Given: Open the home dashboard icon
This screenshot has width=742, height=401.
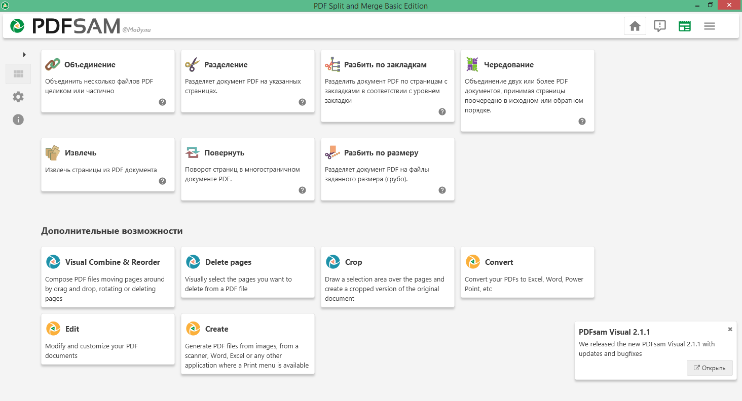Looking at the screenshot, I should coord(635,26).
